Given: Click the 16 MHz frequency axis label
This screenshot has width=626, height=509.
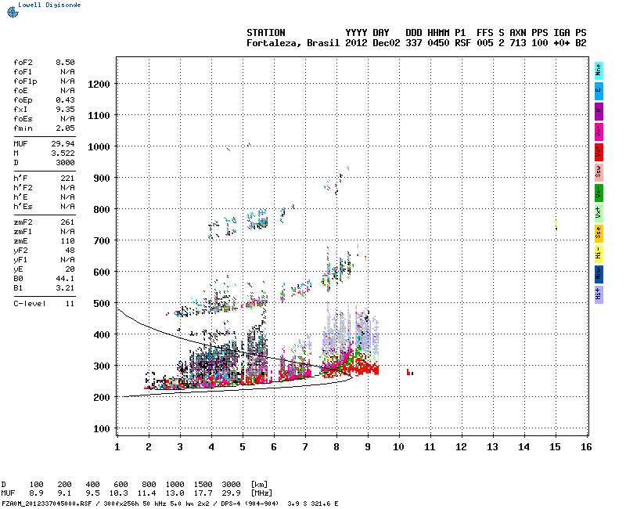Looking at the screenshot, I should (586, 447).
